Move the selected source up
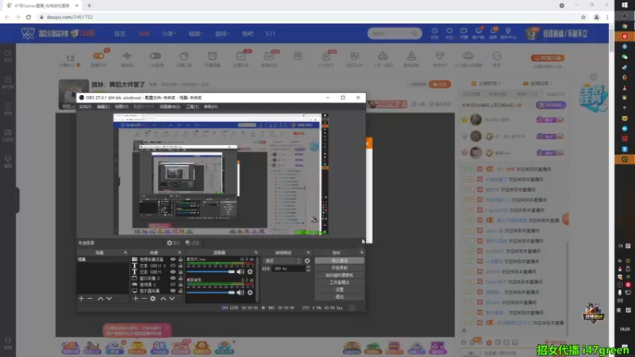Image resolution: width=635 pixels, height=357 pixels. pyautogui.click(x=164, y=299)
